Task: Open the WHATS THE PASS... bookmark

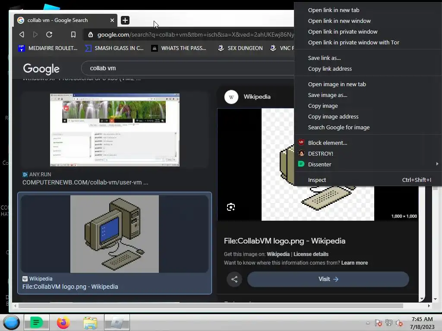Action: (x=179, y=48)
